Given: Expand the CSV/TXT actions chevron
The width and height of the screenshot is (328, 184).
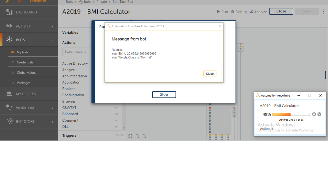Looking at the screenshot, I should (116, 108).
